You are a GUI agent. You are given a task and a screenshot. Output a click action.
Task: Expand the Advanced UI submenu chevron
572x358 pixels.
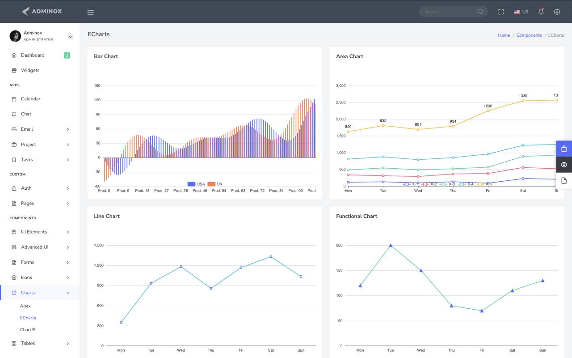tap(68, 247)
